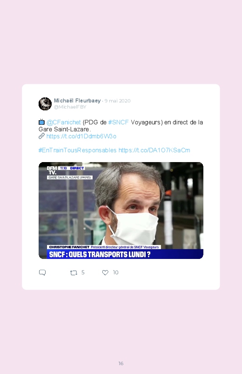The height and width of the screenshot is (374, 242).
Task: Click the #SNCF hashtag
Action: tap(119, 122)
